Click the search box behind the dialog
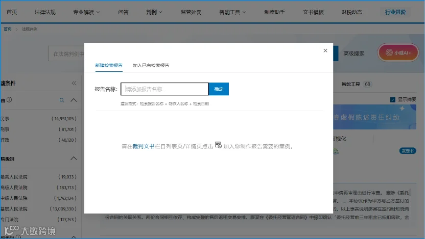This screenshot has height=239, width=425. [x=66, y=54]
